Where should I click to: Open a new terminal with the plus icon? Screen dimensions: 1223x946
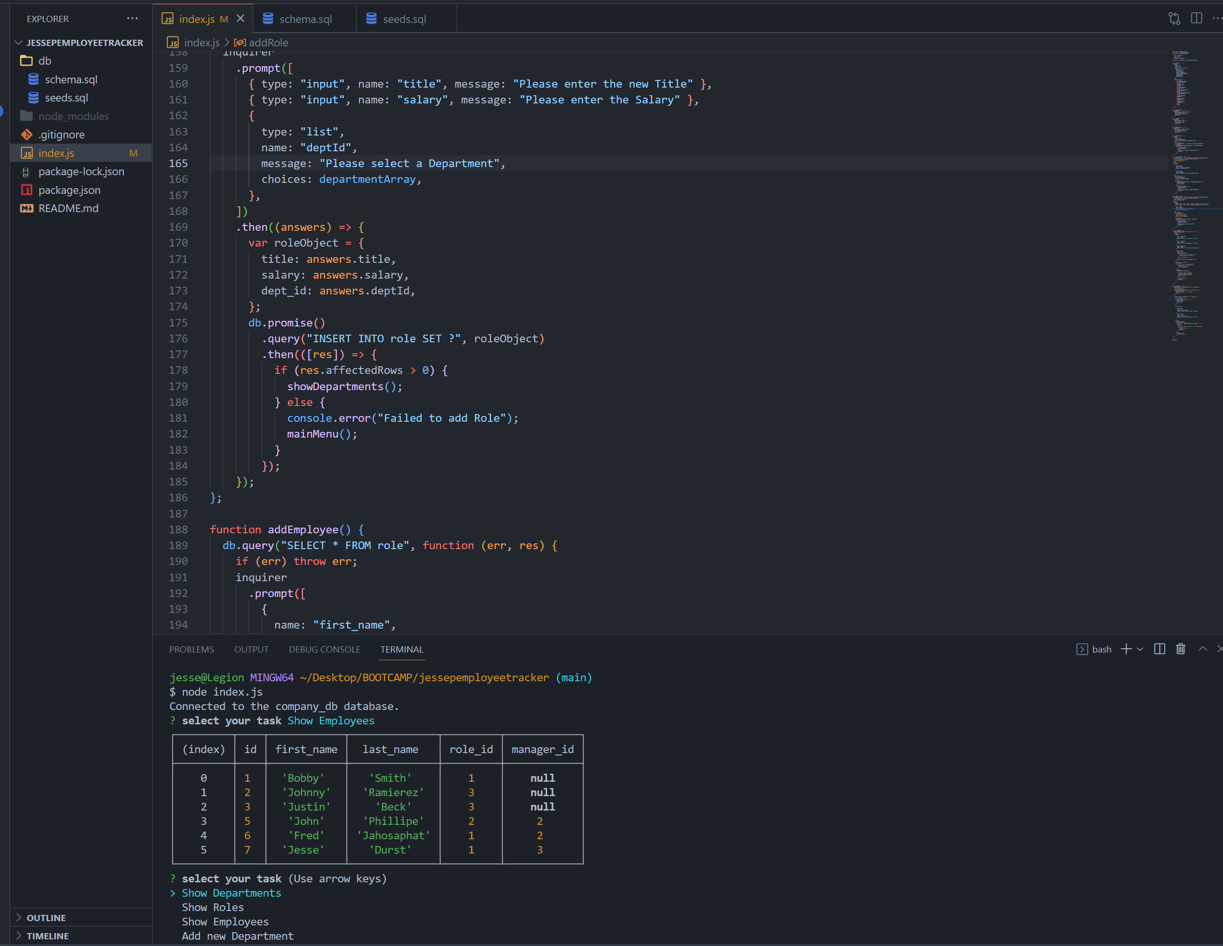point(1126,649)
